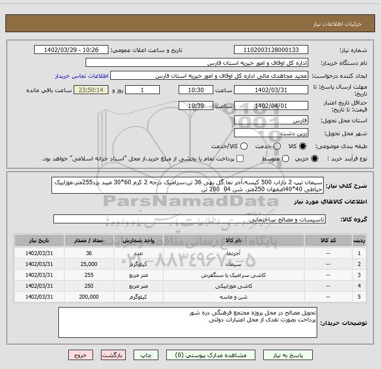Click the گروه کالا field تاسیسات و مصالح ساختمانی
Image resolution: width=381 pixels, height=369 pixels.
[190, 219]
